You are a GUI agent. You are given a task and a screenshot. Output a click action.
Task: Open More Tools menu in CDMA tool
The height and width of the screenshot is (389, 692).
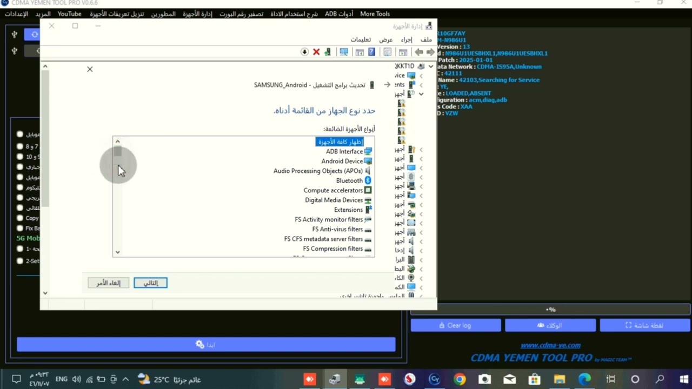coord(375,14)
